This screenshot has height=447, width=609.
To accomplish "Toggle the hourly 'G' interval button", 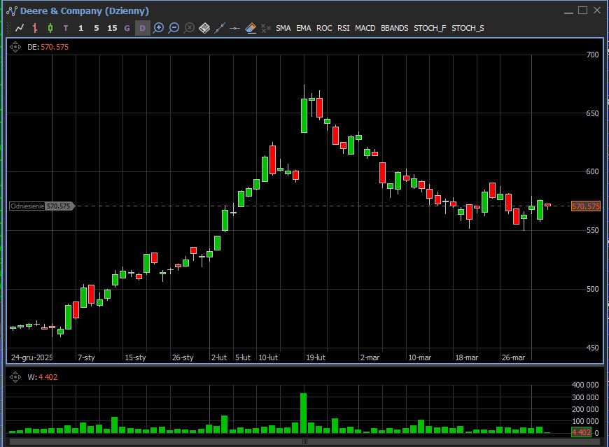I will (x=127, y=28).
